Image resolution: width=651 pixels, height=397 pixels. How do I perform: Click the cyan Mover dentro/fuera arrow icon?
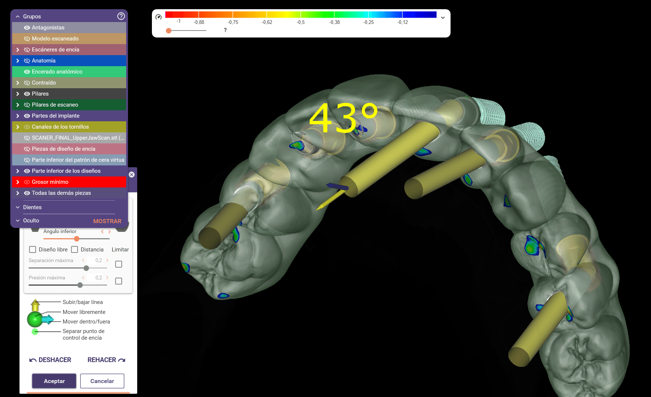click(48, 319)
